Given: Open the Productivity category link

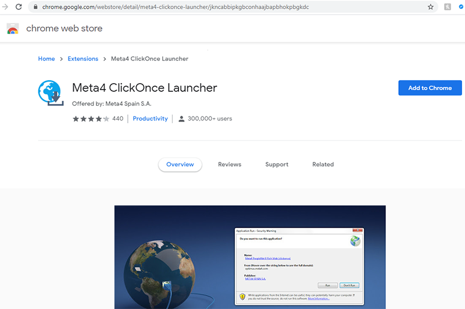Looking at the screenshot, I should click(150, 119).
